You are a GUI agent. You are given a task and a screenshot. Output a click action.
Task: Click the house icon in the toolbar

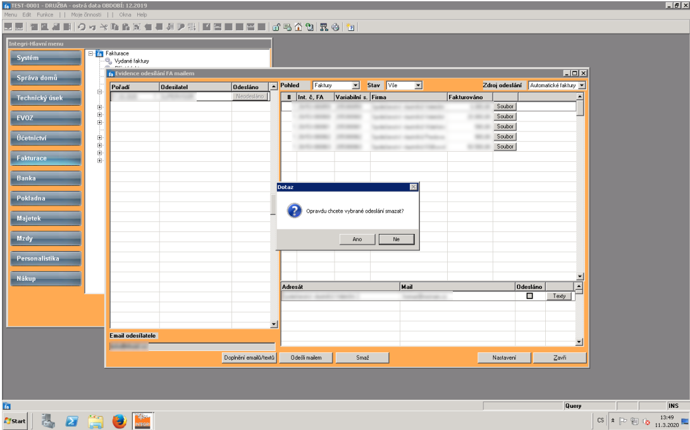pyautogui.click(x=299, y=27)
